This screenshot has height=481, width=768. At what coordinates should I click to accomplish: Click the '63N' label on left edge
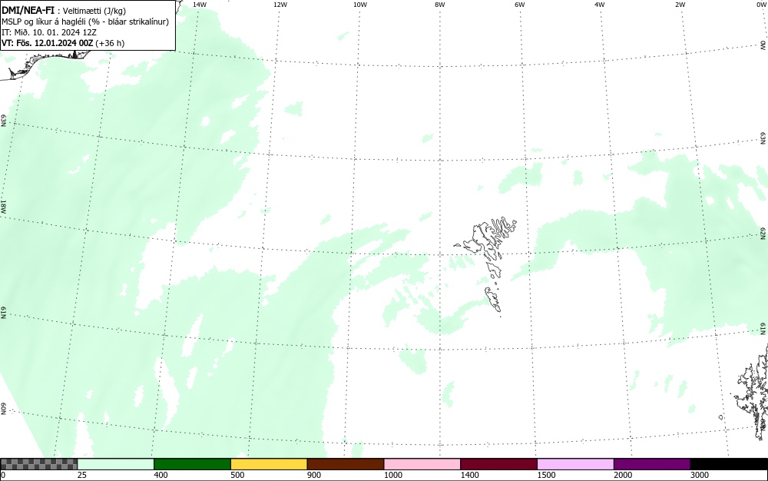coord(3,121)
